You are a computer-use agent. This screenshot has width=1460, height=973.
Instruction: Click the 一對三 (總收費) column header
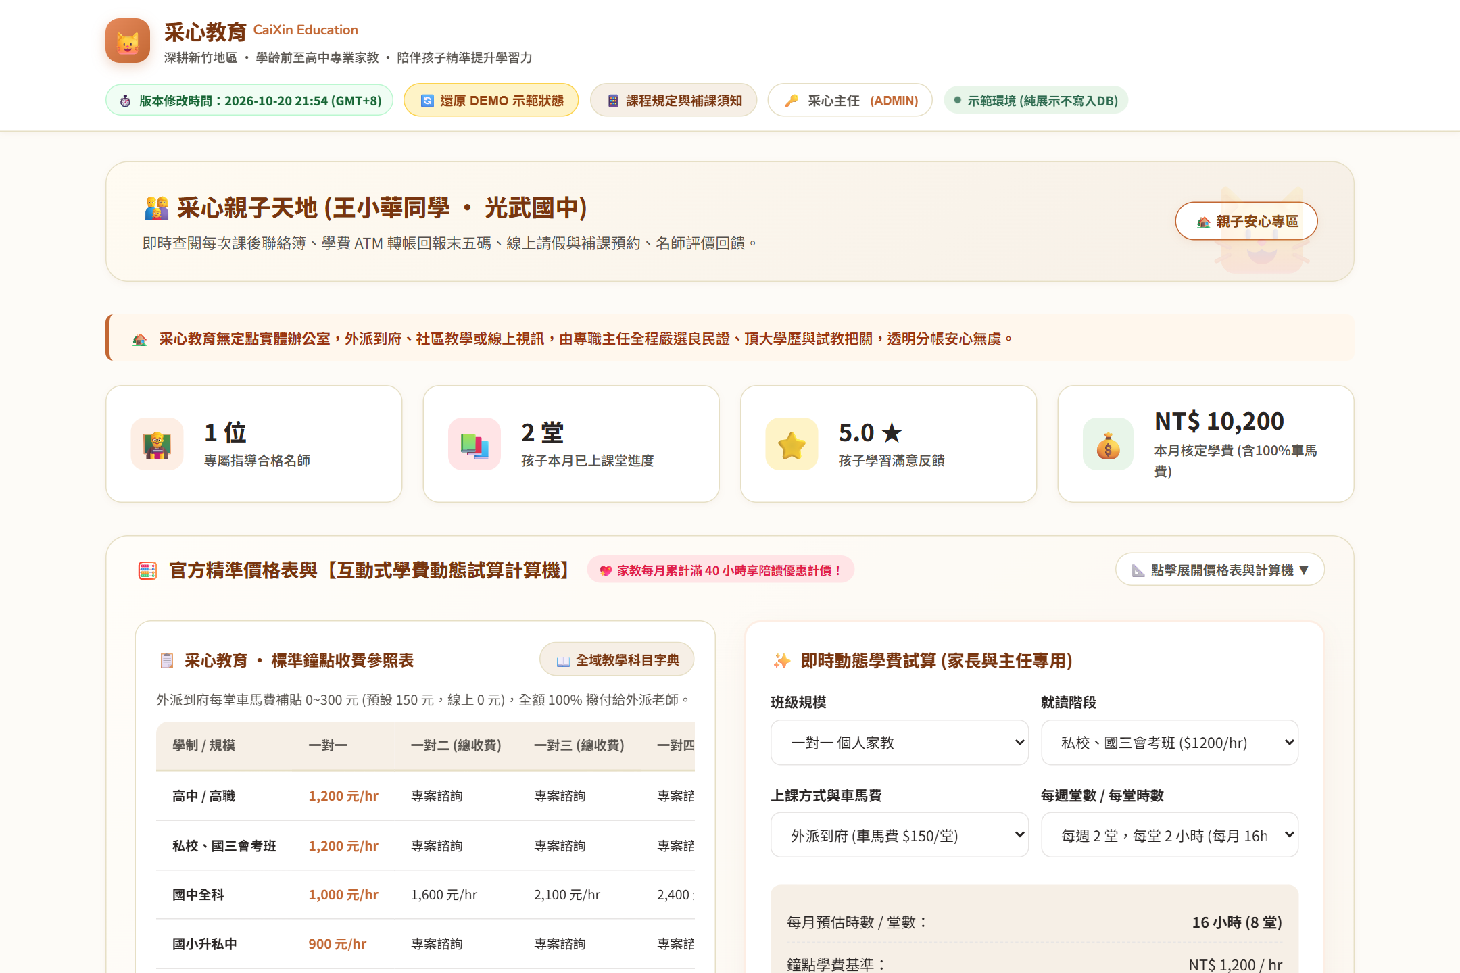[x=579, y=745]
